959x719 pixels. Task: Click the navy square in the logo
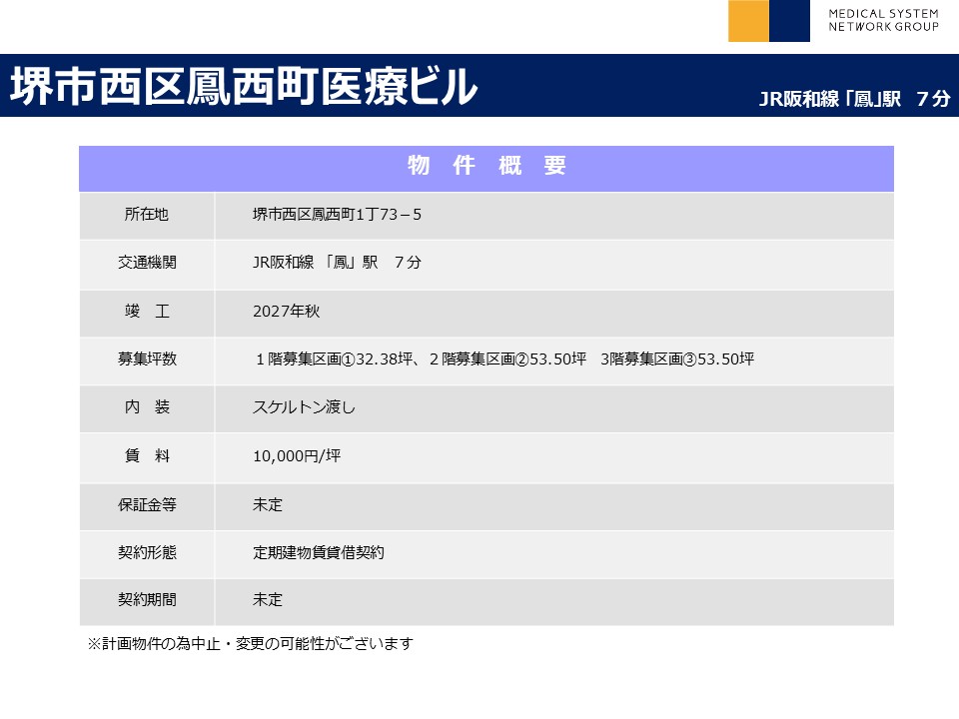coord(789,21)
